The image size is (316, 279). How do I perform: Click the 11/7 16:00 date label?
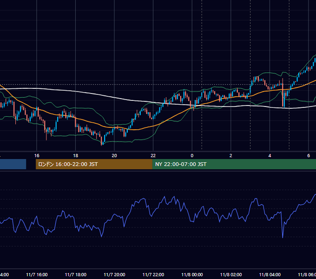37,275
